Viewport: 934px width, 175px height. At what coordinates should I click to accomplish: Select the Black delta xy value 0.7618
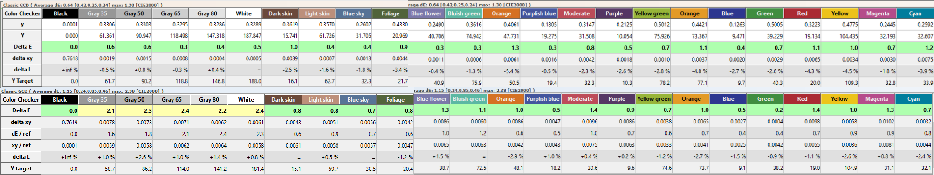point(70,58)
